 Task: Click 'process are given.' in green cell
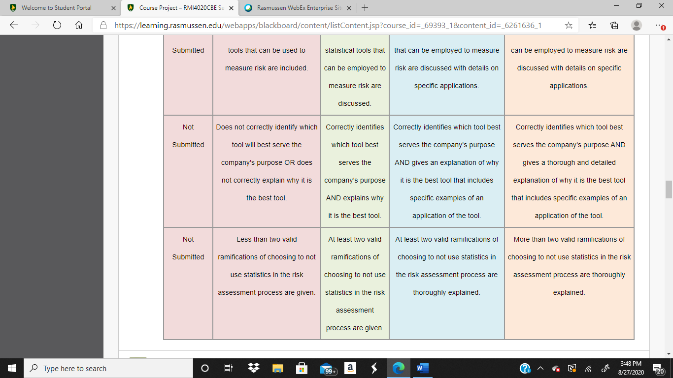pos(355,328)
